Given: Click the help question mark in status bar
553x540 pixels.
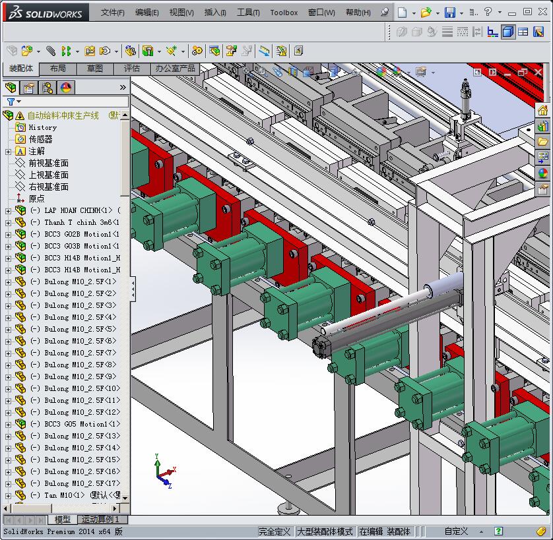Looking at the screenshot, I should click(x=498, y=531).
